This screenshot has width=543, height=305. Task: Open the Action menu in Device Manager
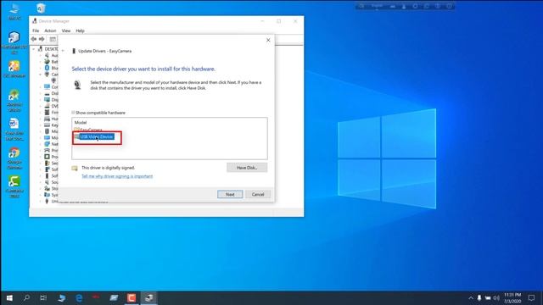(x=50, y=30)
